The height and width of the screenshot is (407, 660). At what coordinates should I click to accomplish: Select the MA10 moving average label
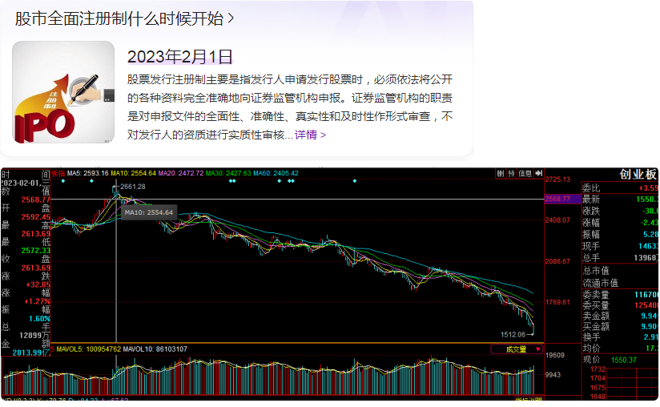[x=132, y=173]
